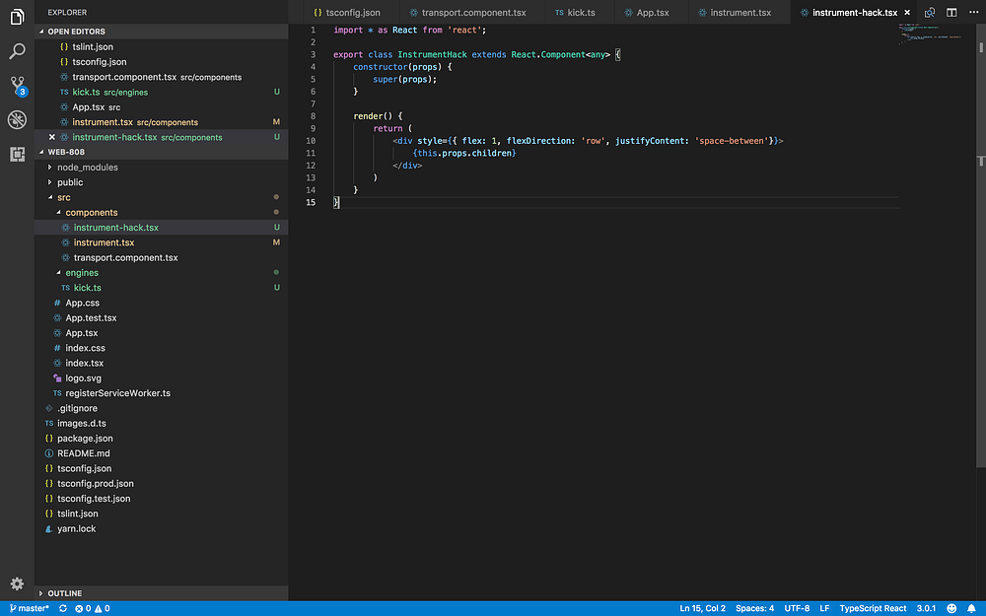The height and width of the screenshot is (616, 986).
Task: Change language mode TypeScript React
Action: [873, 608]
